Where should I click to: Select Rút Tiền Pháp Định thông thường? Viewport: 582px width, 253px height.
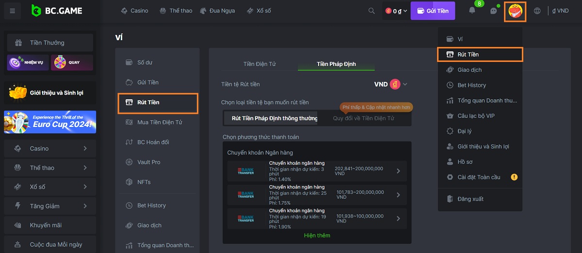pos(271,118)
